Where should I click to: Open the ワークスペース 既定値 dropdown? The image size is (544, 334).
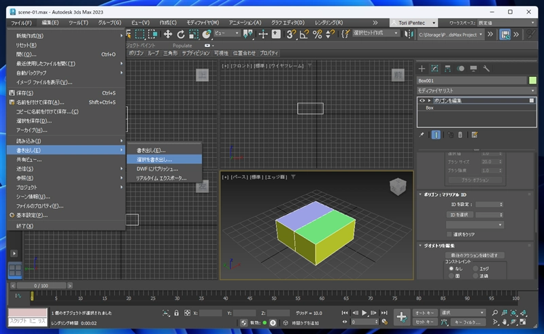507,23
